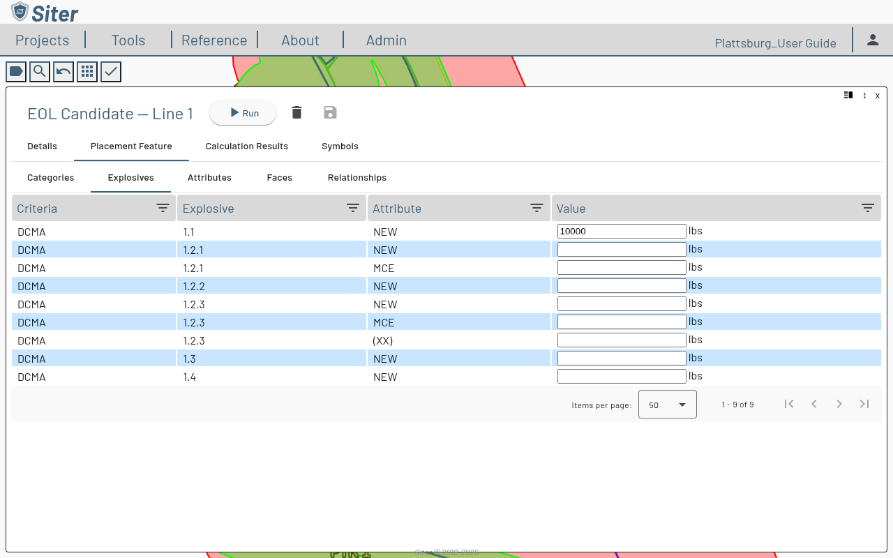The height and width of the screenshot is (558, 893).
Task: Click the value field for 1.2.3 MCE
Action: click(x=622, y=322)
